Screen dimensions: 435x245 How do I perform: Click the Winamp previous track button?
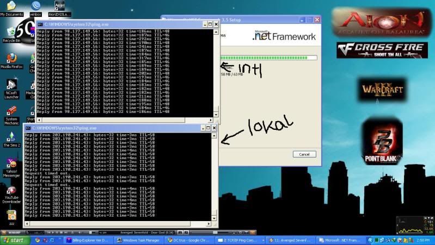[49, 233]
